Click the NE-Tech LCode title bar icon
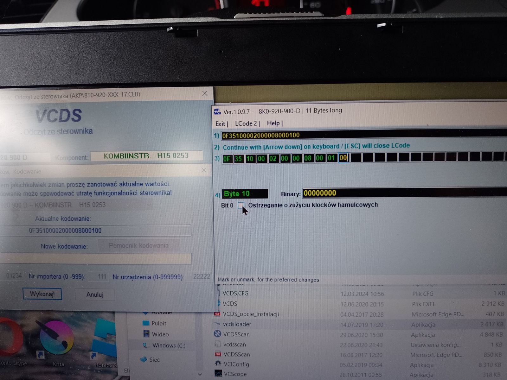507x380 pixels. (x=217, y=111)
